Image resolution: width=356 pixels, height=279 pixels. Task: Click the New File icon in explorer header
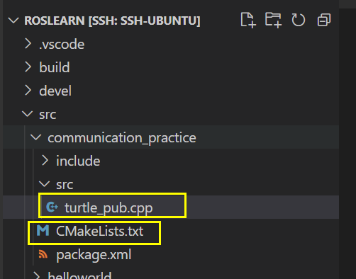[248, 21]
